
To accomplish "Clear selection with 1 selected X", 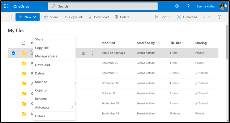I will pyautogui.click(x=179, y=17).
